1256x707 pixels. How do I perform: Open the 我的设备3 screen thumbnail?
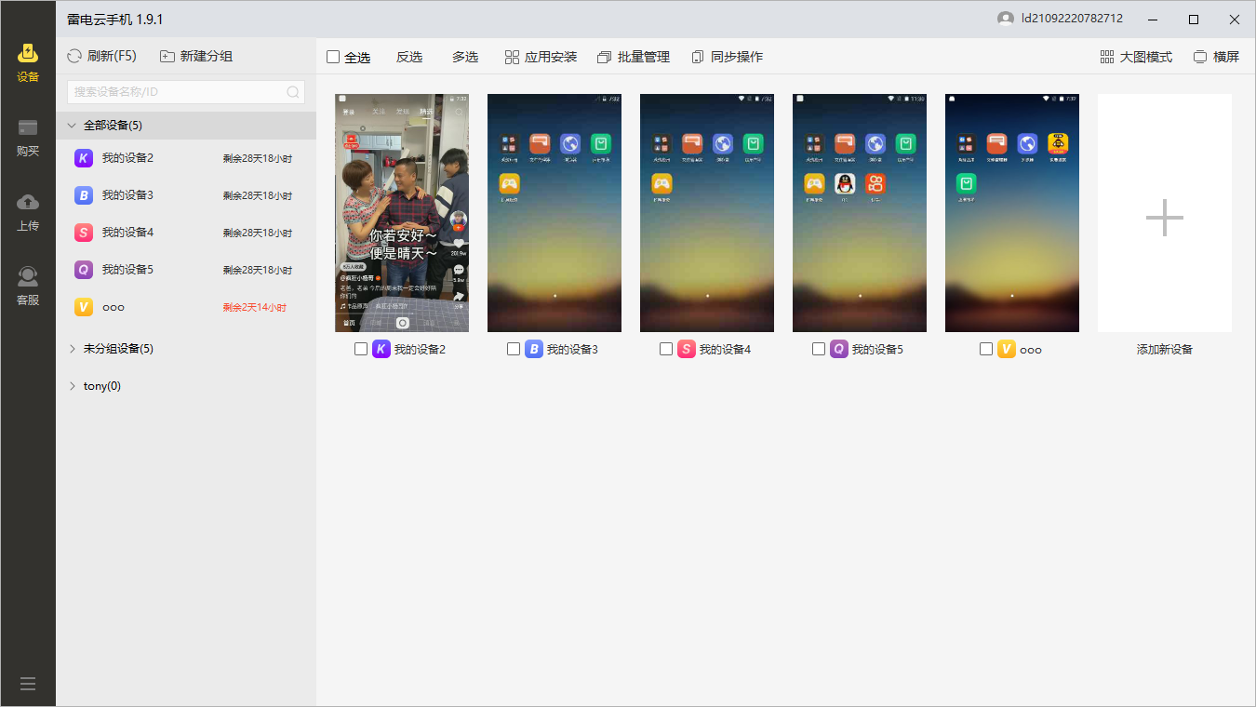555,213
